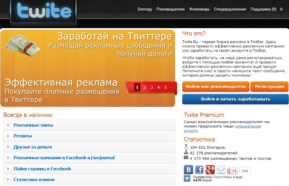Viewport: 289px width, 186px height.
Task: Switch banner to slide 2
Action: coord(144,87)
